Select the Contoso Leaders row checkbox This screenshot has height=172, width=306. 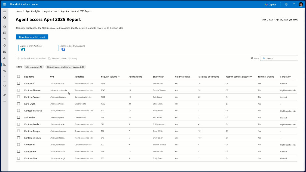point(19,124)
